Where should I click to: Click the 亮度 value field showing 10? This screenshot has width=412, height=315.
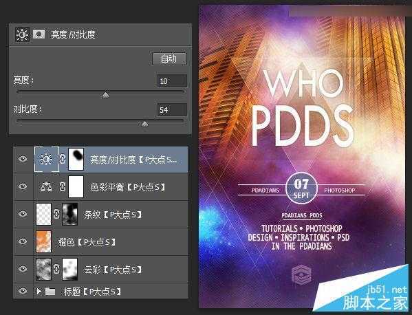click(x=172, y=80)
